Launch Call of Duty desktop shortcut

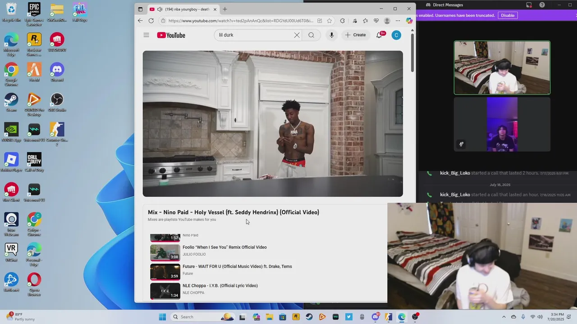click(34, 162)
